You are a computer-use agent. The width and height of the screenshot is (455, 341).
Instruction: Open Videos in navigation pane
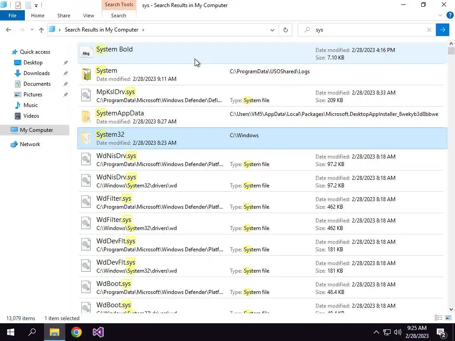pyautogui.click(x=31, y=116)
